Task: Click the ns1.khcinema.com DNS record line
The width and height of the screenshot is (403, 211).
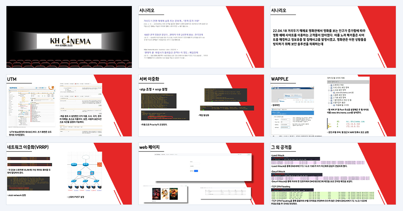Action: coord(351,122)
